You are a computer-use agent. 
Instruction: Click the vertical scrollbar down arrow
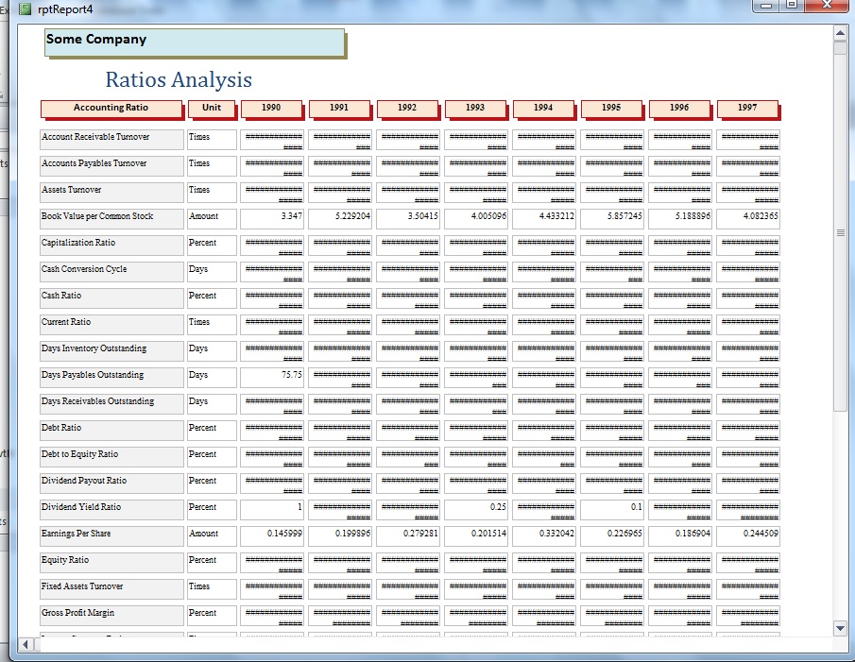point(840,628)
